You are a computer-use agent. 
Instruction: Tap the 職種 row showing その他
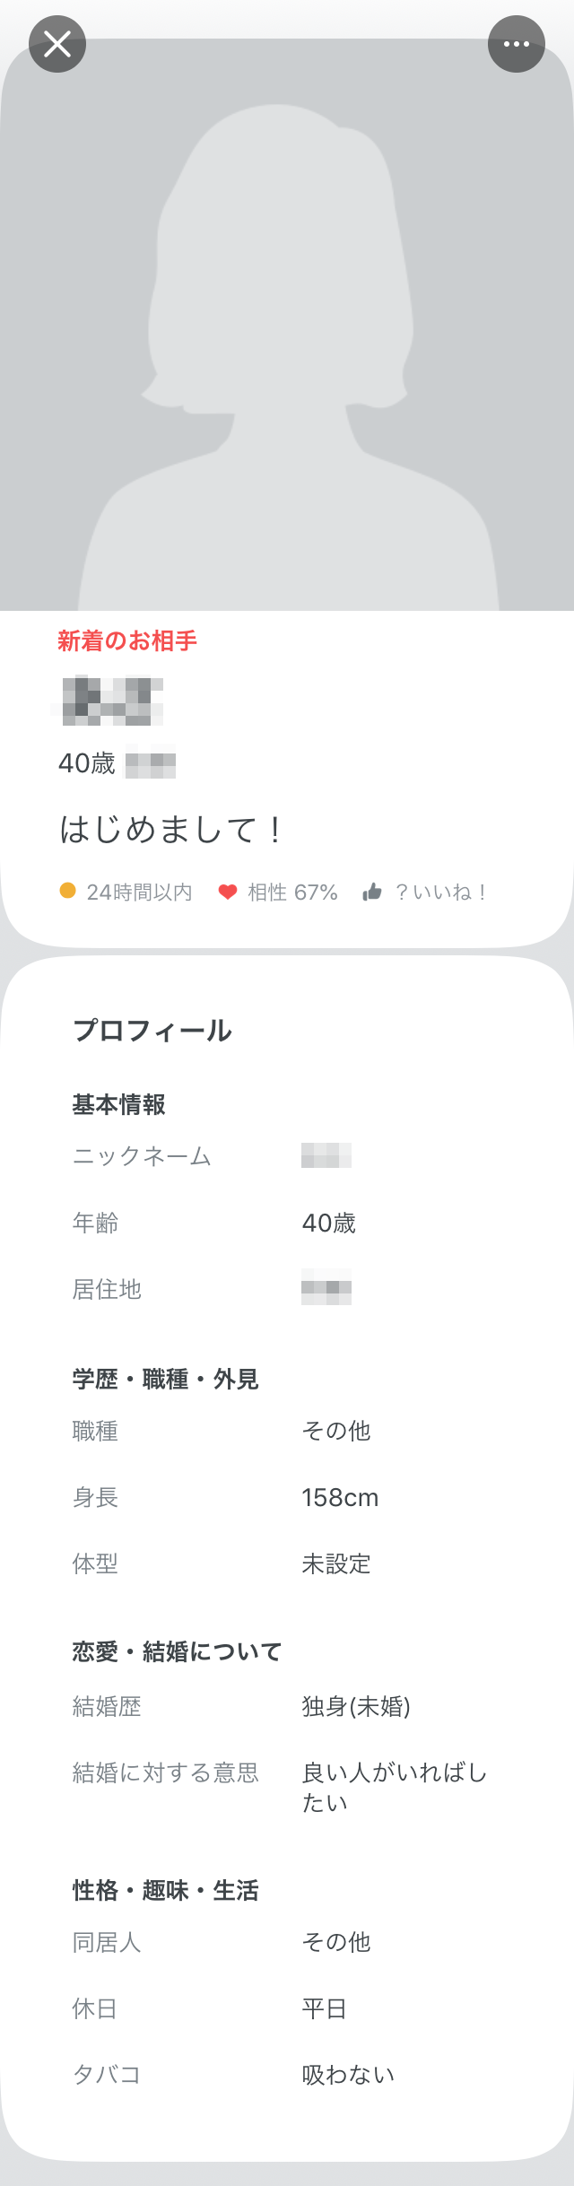287,1431
